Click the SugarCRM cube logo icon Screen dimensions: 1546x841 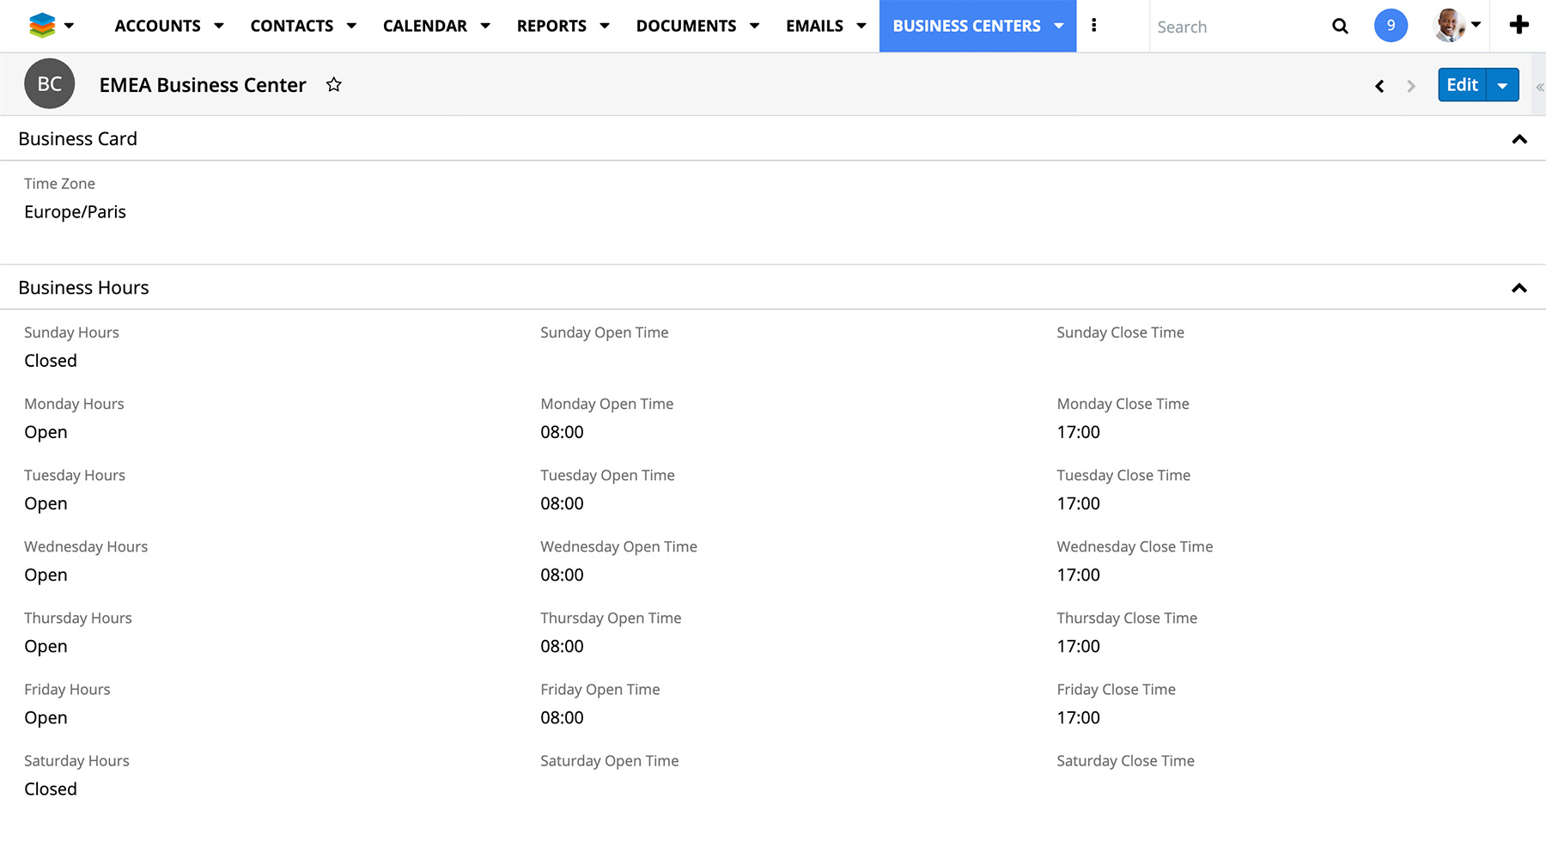tap(42, 26)
